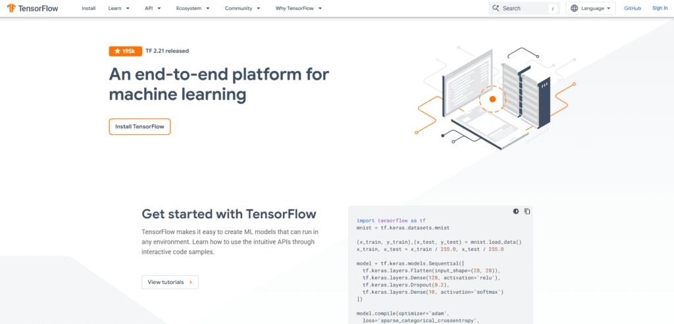Expand the Community dropdown menu
Screen dimensions: 674x324
242,8
